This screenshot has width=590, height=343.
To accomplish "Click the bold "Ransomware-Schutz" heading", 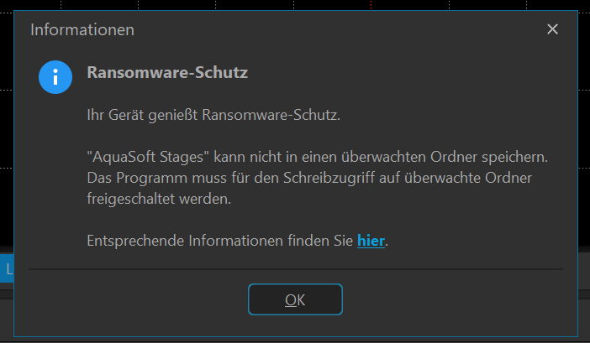I will coord(167,73).
